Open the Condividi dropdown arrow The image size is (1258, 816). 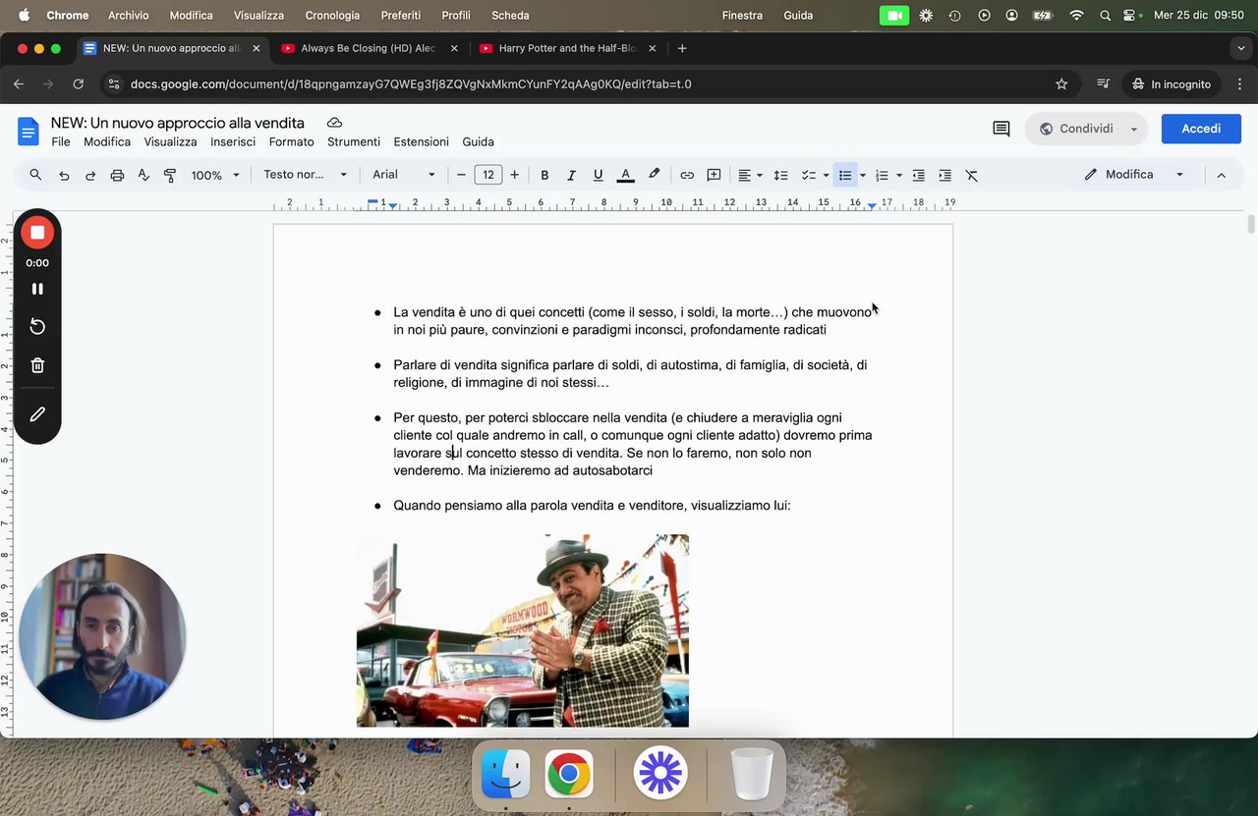tap(1134, 129)
